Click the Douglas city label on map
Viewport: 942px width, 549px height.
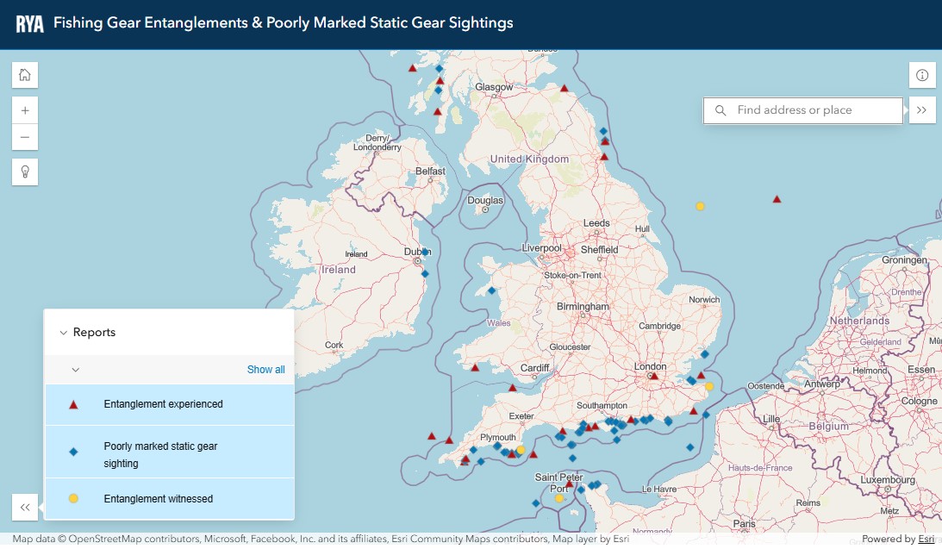click(x=485, y=200)
